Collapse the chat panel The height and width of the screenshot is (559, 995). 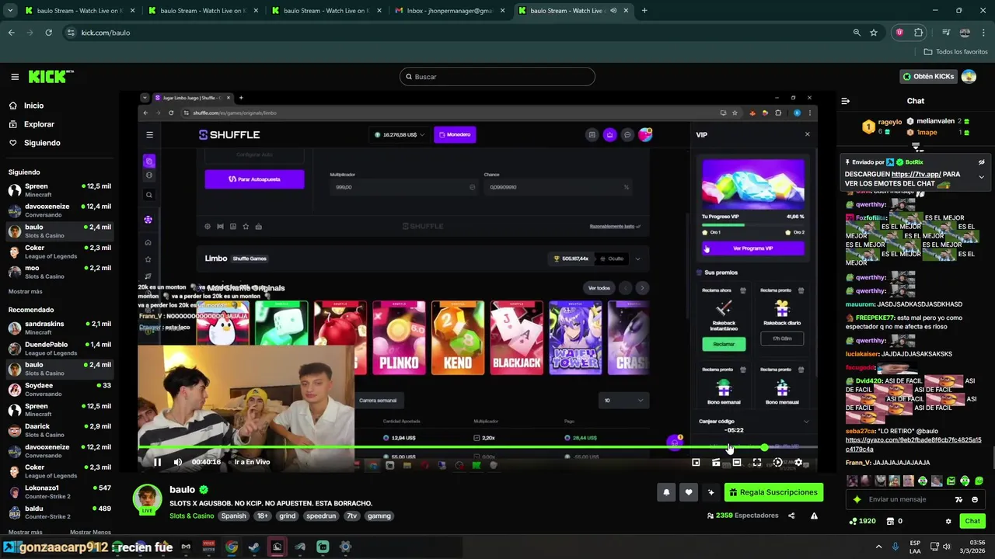pos(846,101)
